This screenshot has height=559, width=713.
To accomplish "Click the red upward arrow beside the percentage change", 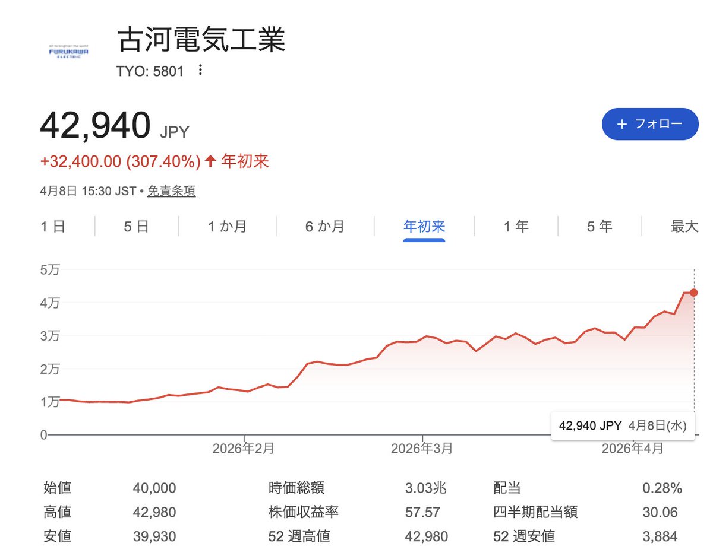I will (211, 161).
